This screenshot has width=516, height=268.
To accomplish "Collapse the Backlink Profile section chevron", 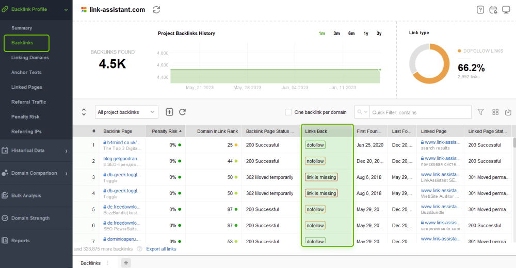I will point(66,10).
